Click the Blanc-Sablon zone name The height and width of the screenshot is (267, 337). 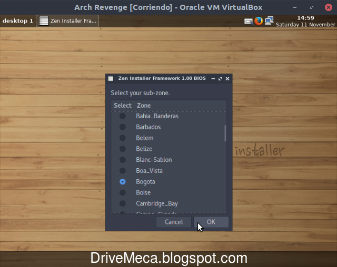coord(154,160)
